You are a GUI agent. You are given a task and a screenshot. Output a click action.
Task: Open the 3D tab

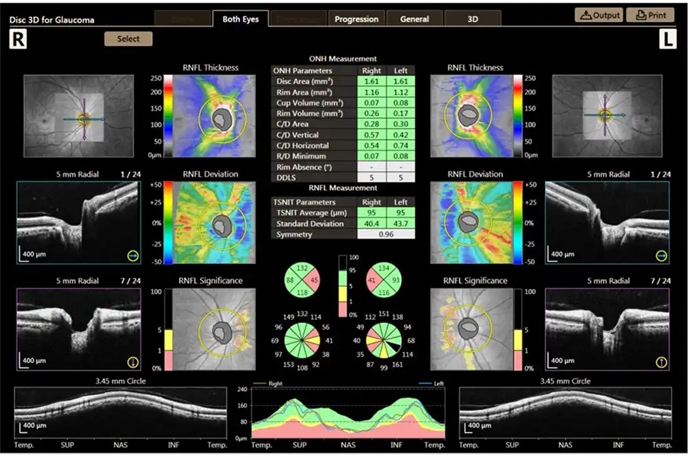[473, 19]
